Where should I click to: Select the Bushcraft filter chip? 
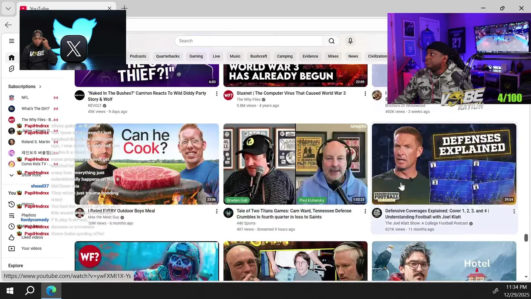coord(258,56)
